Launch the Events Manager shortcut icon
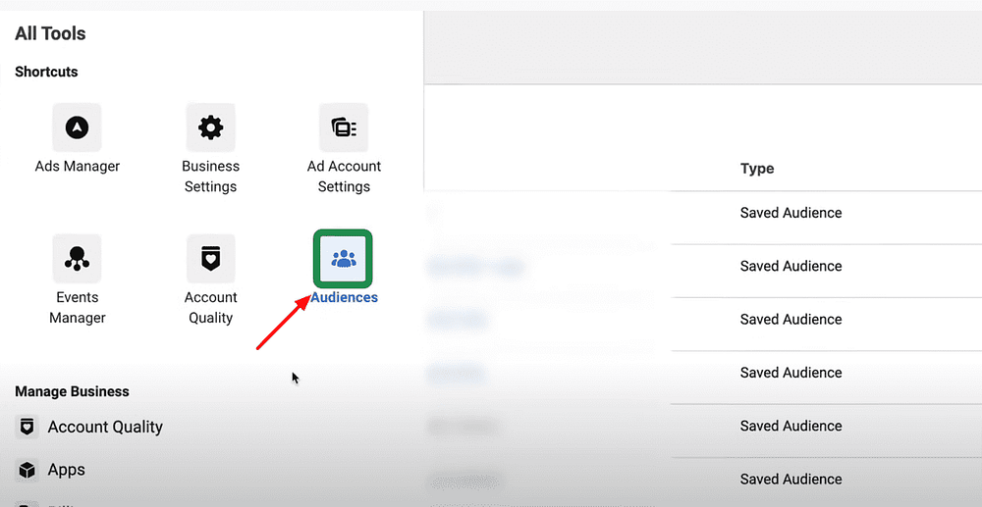 [x=77, y=259]
